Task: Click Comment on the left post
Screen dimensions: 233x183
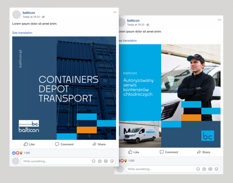Action: point(64,144)
